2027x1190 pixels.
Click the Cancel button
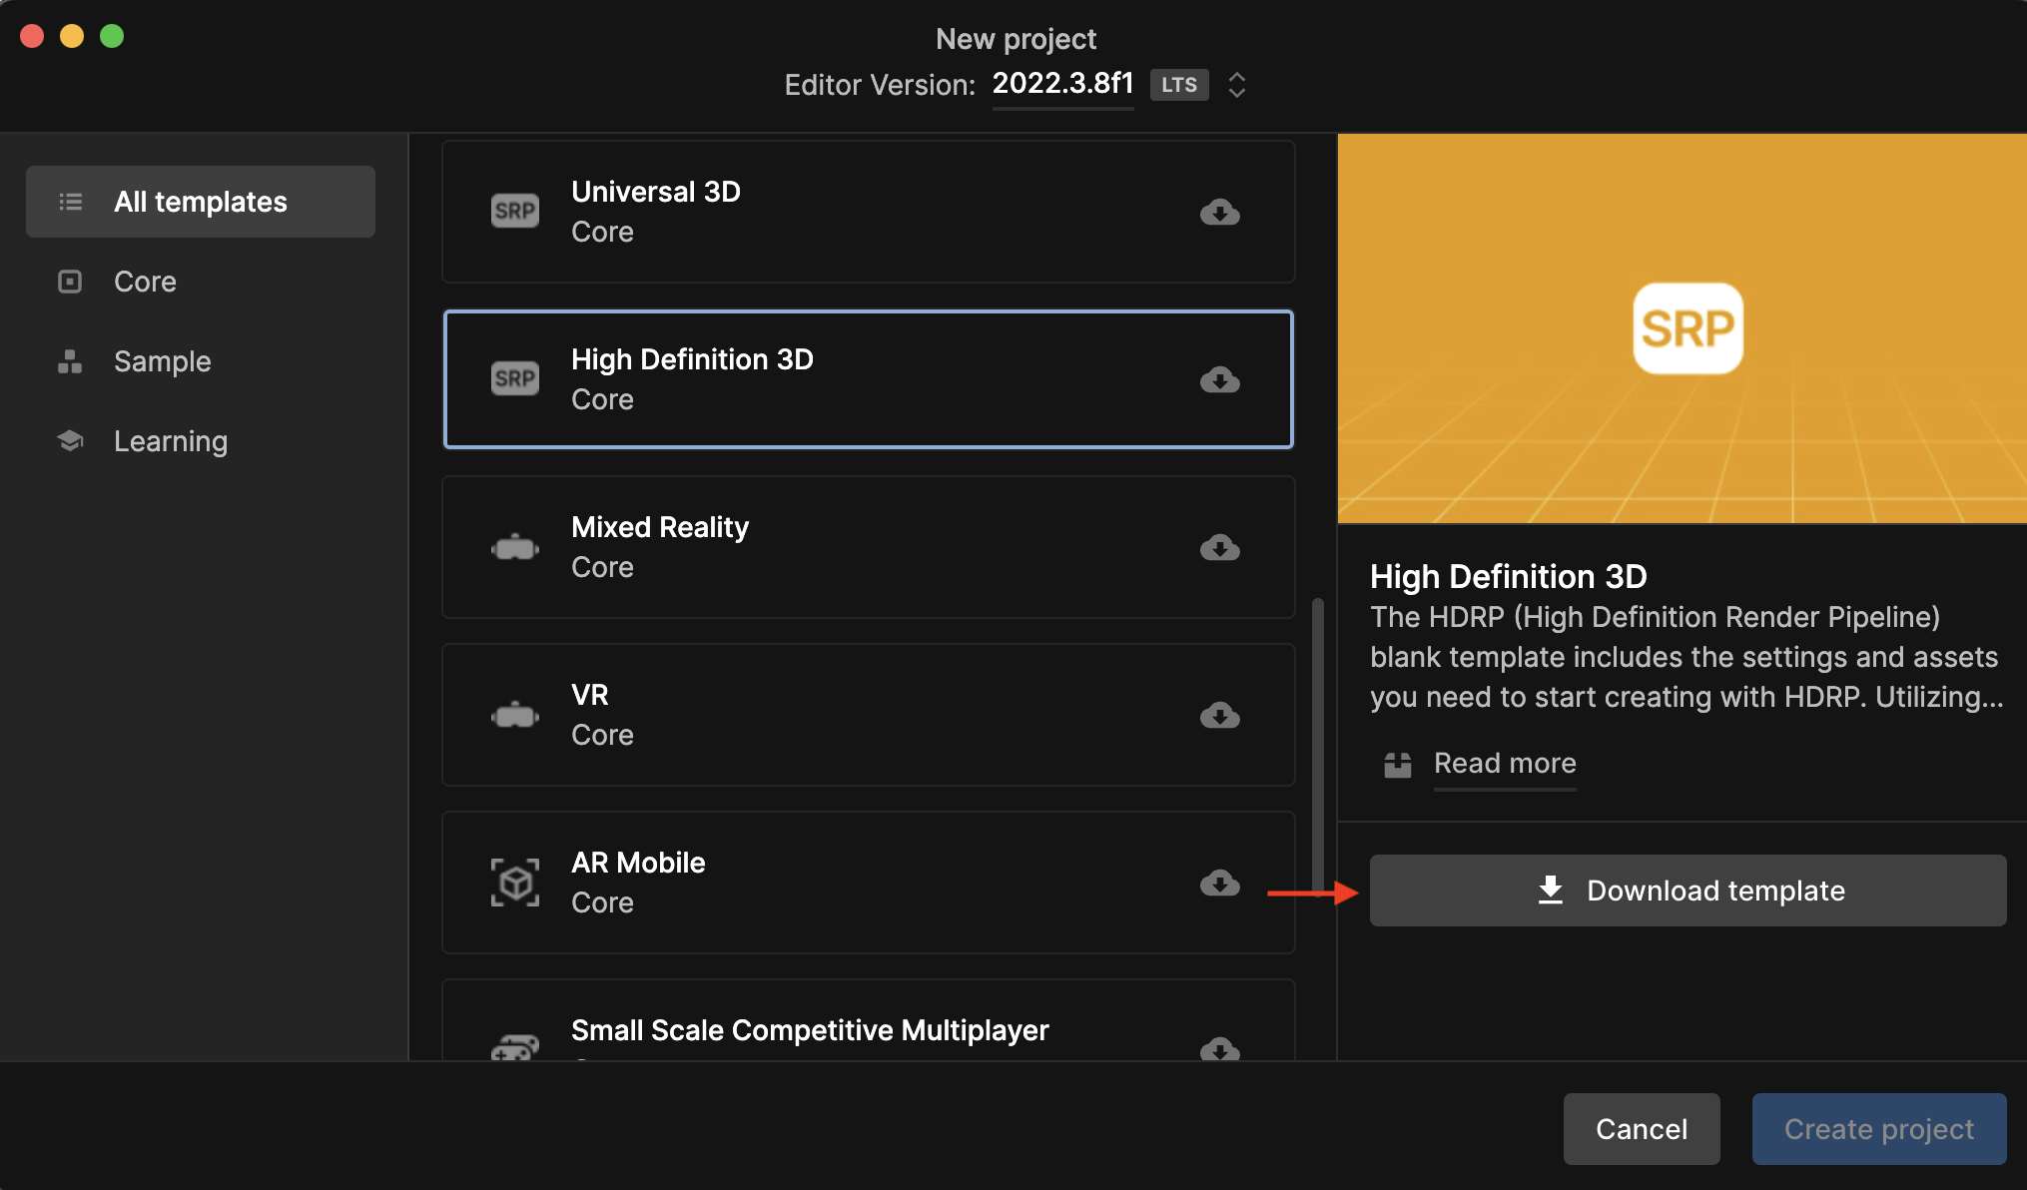pos(1641,1129)
